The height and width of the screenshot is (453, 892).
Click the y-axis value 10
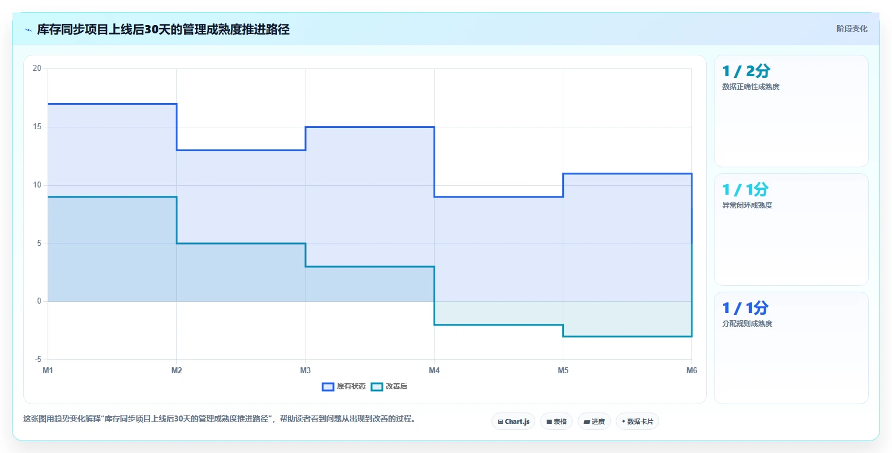tap(37, 185)
